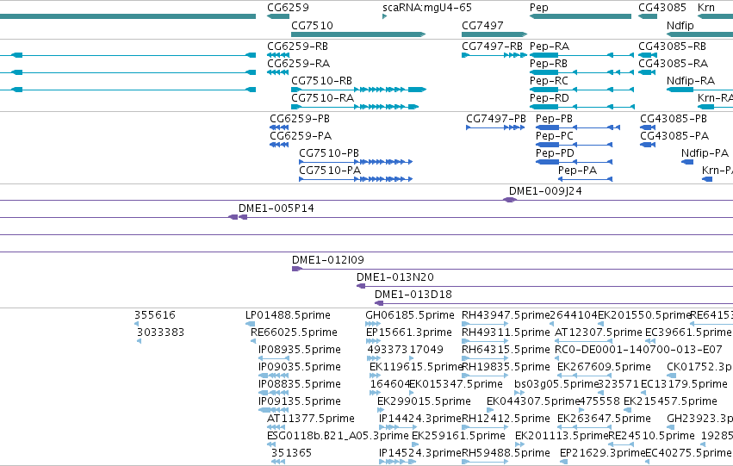Click EST GH06185.5prime arrows
Viewport: 733px width, 466px height.
[373, 324]
